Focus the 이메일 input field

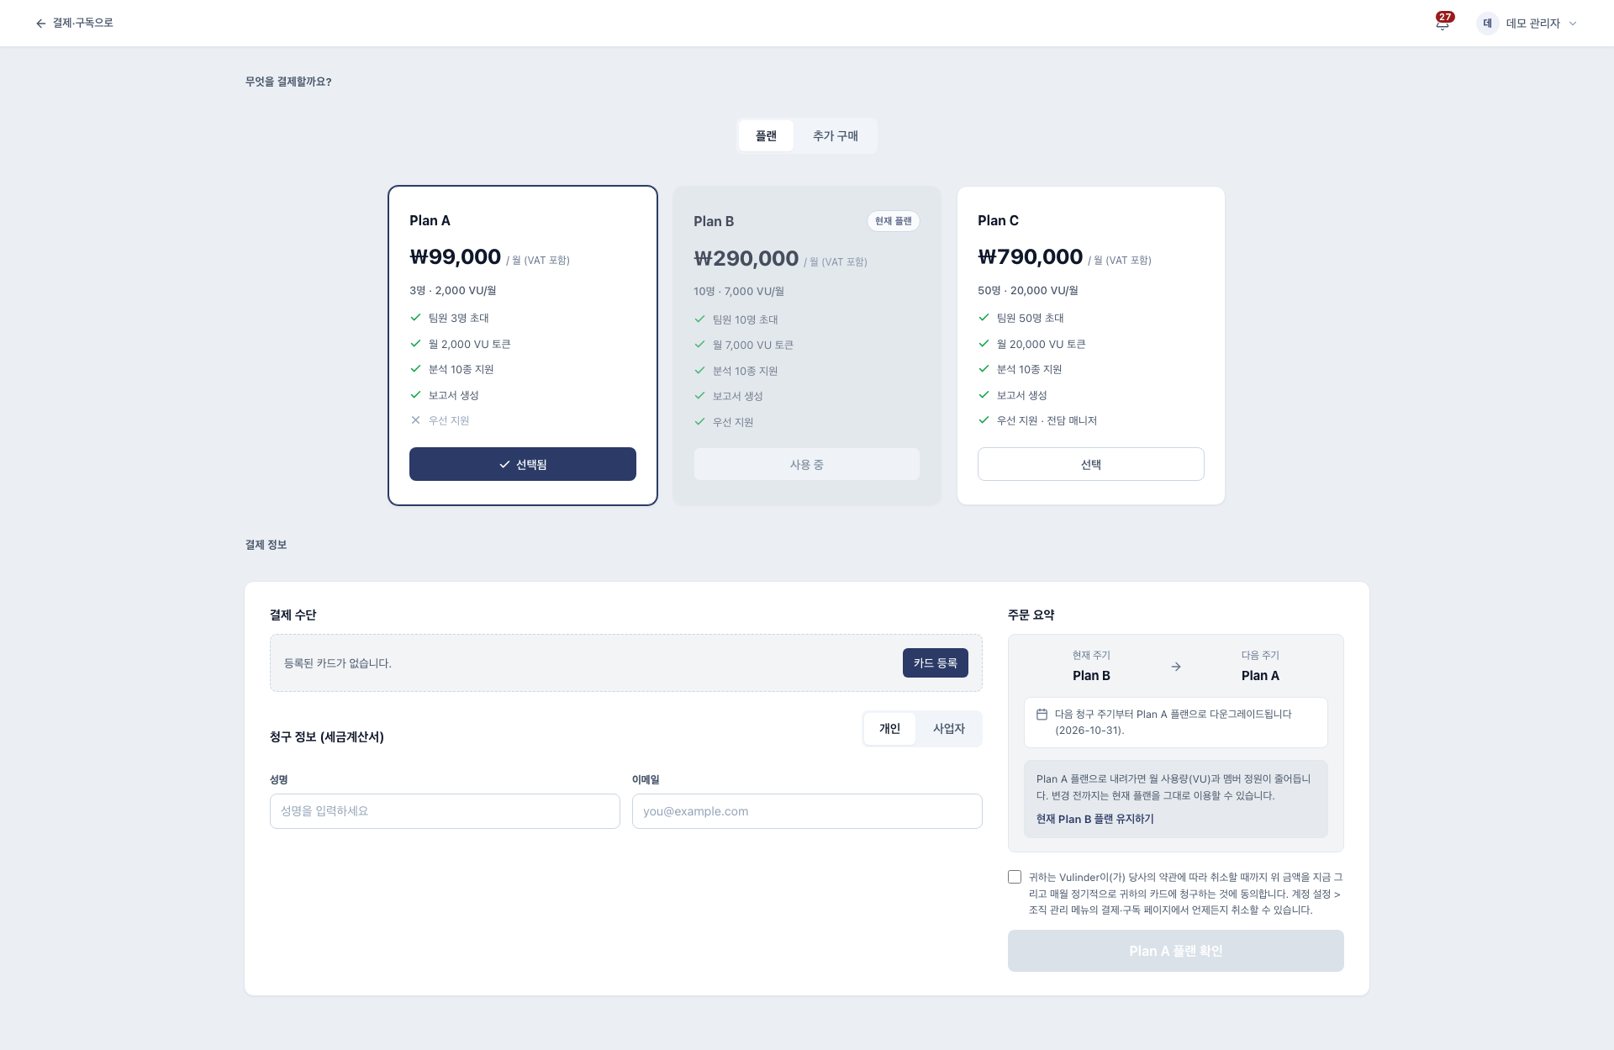[807, 811]
